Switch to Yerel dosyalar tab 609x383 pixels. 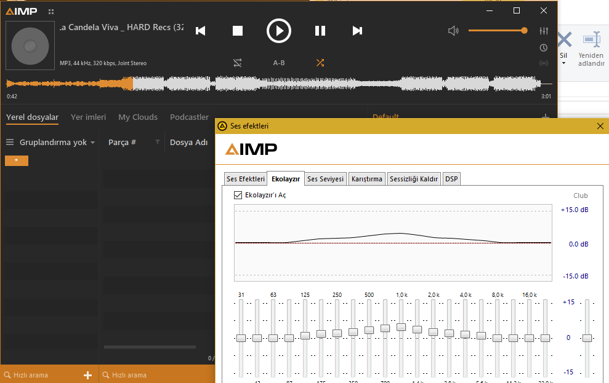(x=32, y=117)
